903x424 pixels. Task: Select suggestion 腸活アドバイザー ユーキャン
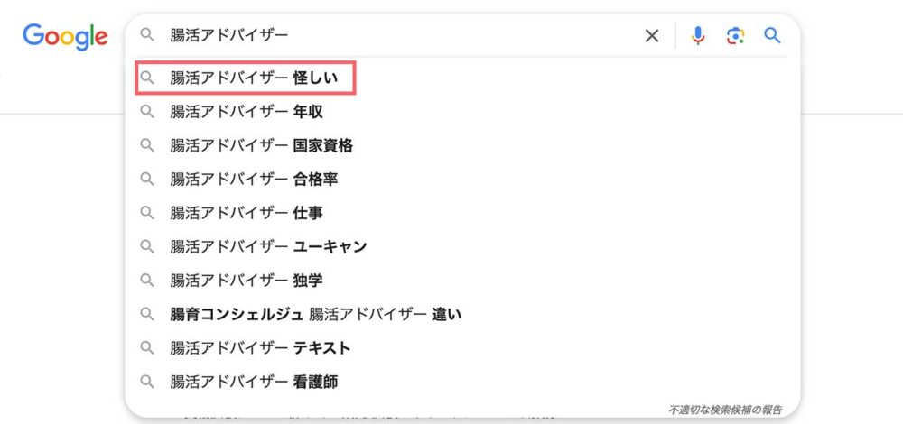coord(461,247)
